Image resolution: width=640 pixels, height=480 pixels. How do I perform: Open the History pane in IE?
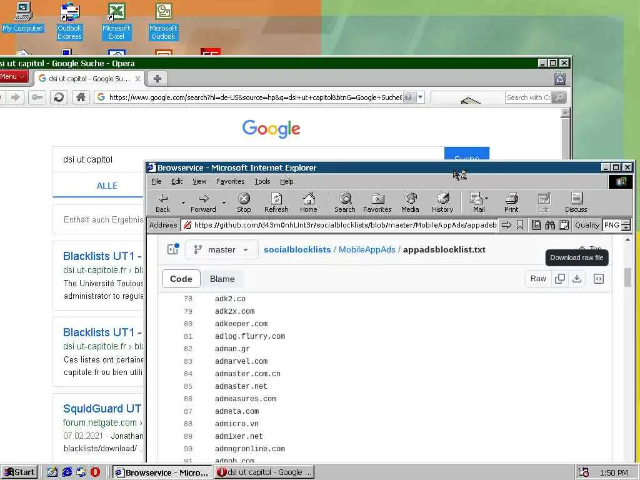(x=442, y=203)
